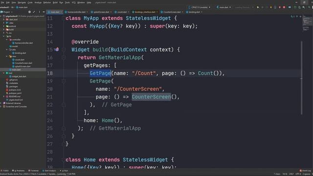Switch to the CounterScreen.dart editor tab
Screen dimensions: 313x176
click(x=172, y=12)
